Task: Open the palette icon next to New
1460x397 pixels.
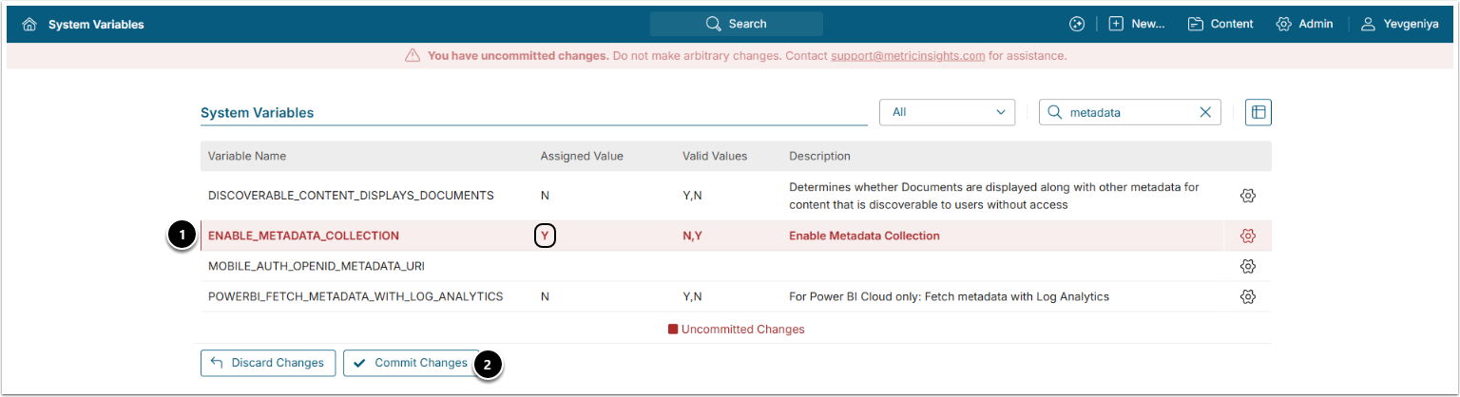Action: (1076, 24)
